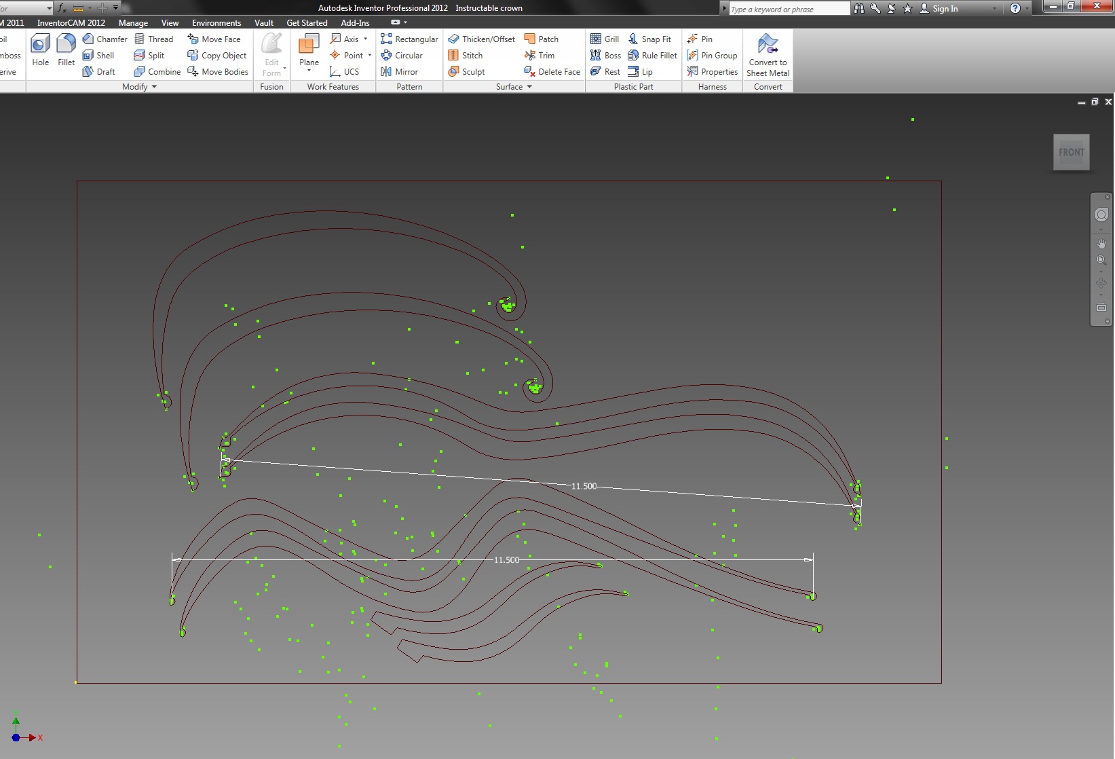Click the FRONT face of ViewCube
This screenshot has width=1115, height=759.
point(1072,152)
